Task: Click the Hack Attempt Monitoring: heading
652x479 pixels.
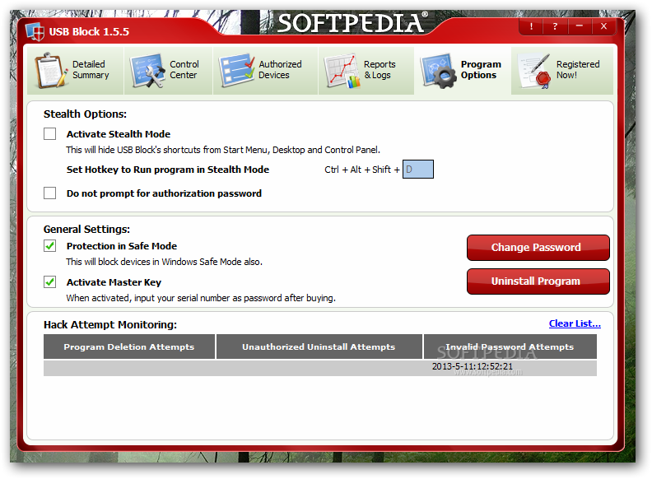Action: pos(110,325)
